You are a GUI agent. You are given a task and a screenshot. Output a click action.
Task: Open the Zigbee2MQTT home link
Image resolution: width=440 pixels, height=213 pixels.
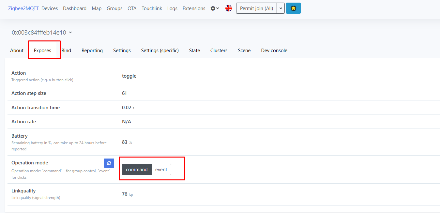point(23,8)
